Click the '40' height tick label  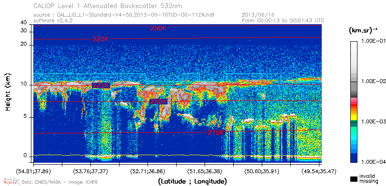click(23, 23)
